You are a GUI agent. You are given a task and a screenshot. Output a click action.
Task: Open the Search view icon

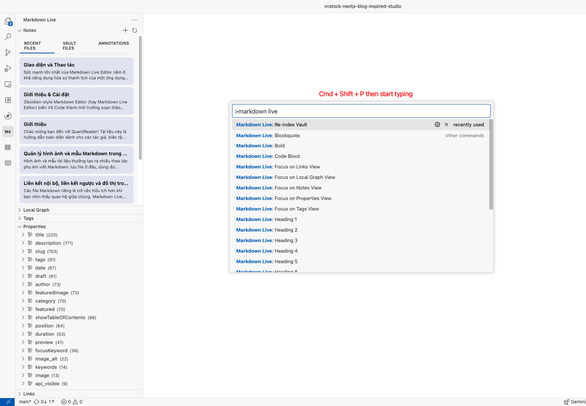click(x=8, y=37)
